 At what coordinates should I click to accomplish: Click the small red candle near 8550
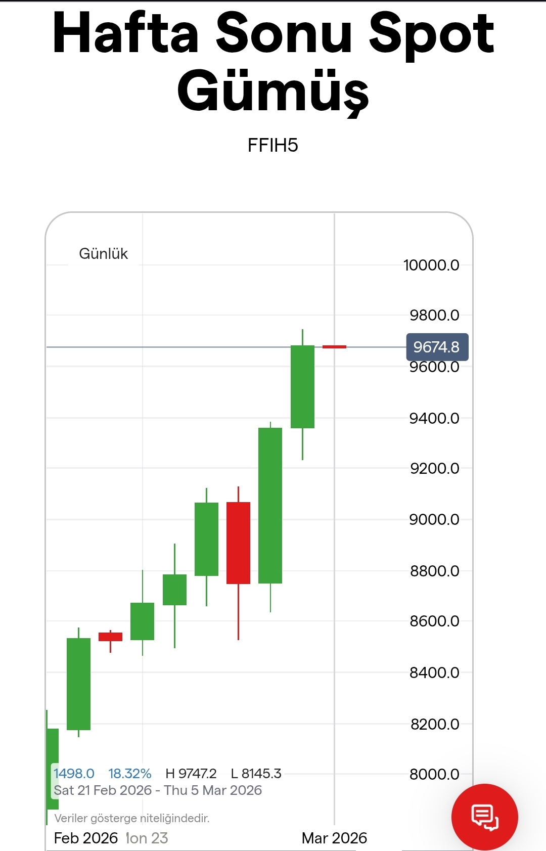point(110,637)
